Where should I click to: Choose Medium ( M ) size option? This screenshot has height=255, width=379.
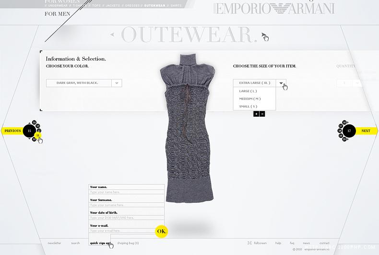pyautogui.click(x=250, y=99)
